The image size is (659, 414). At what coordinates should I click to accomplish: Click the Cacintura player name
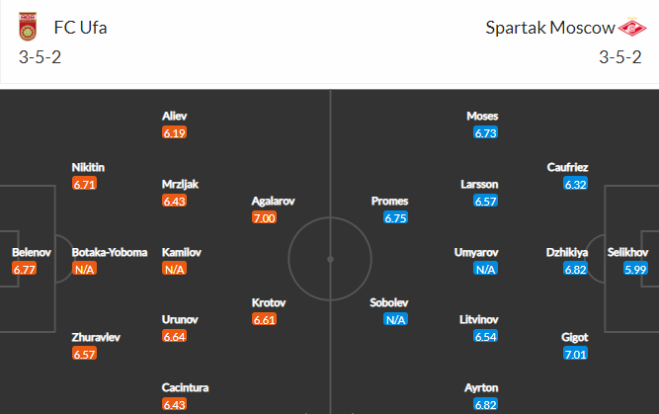pyautogui.click(x=185, y=387)
